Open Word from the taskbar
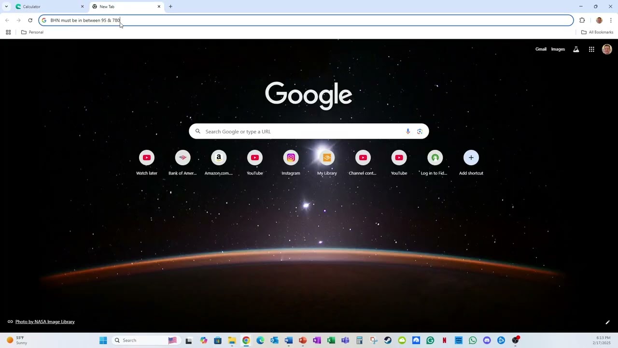Screen dimensions: 618x348 (289, 340)
